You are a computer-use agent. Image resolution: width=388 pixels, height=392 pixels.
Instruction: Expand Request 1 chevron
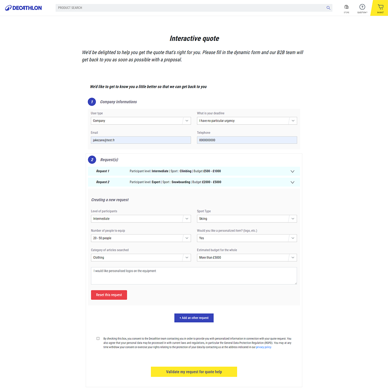click(293, 171)
